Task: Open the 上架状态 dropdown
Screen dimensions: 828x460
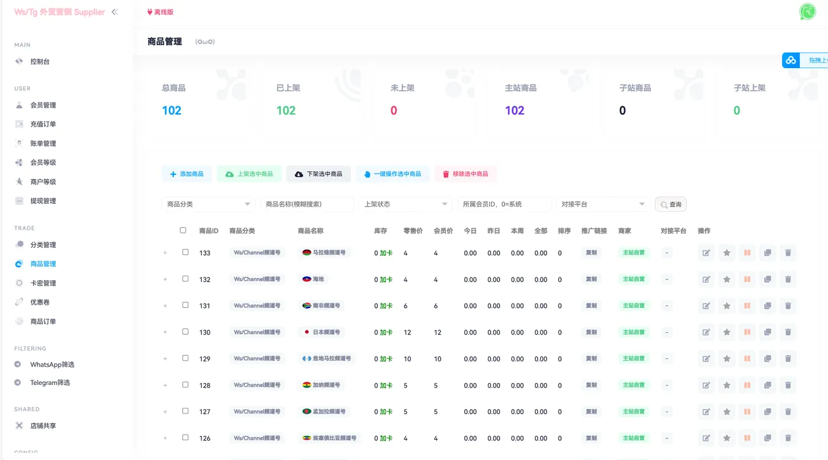Action: (x=405, y=204)
